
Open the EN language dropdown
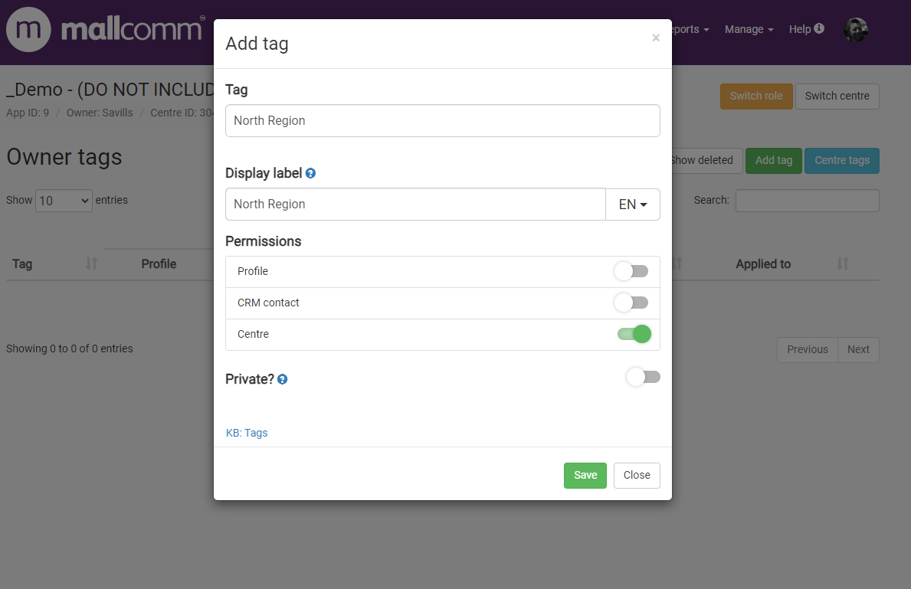point(633,205)
